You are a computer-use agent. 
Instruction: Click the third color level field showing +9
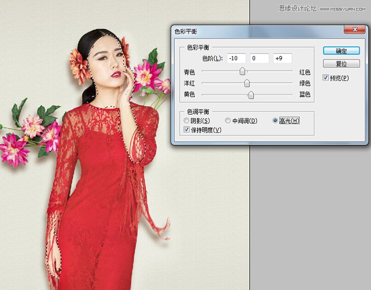click(282, 58)
